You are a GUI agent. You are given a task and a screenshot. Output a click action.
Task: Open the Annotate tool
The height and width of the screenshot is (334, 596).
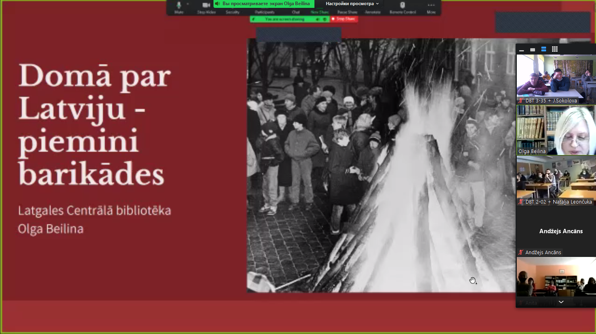coord(373,12)
